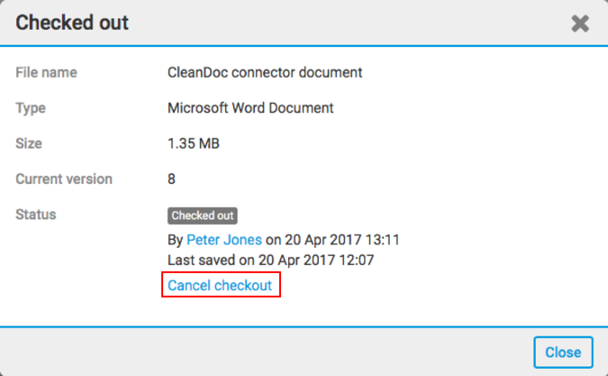
Task: Click the 1.35 MB size value
Action: [194, 143]
